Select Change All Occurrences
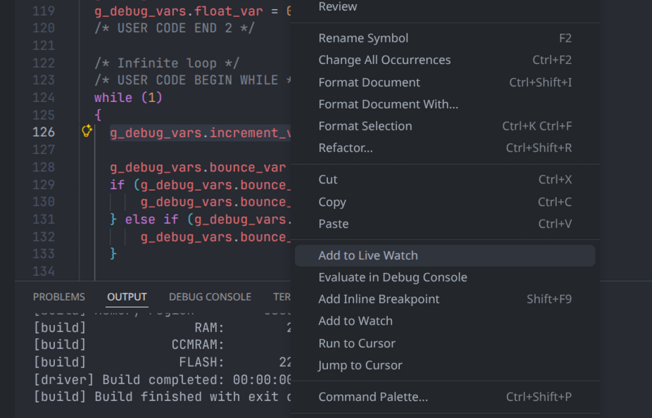 (x=445, y=60)
